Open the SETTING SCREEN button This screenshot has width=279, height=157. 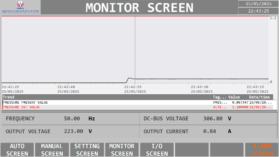(x=87, y=150)
